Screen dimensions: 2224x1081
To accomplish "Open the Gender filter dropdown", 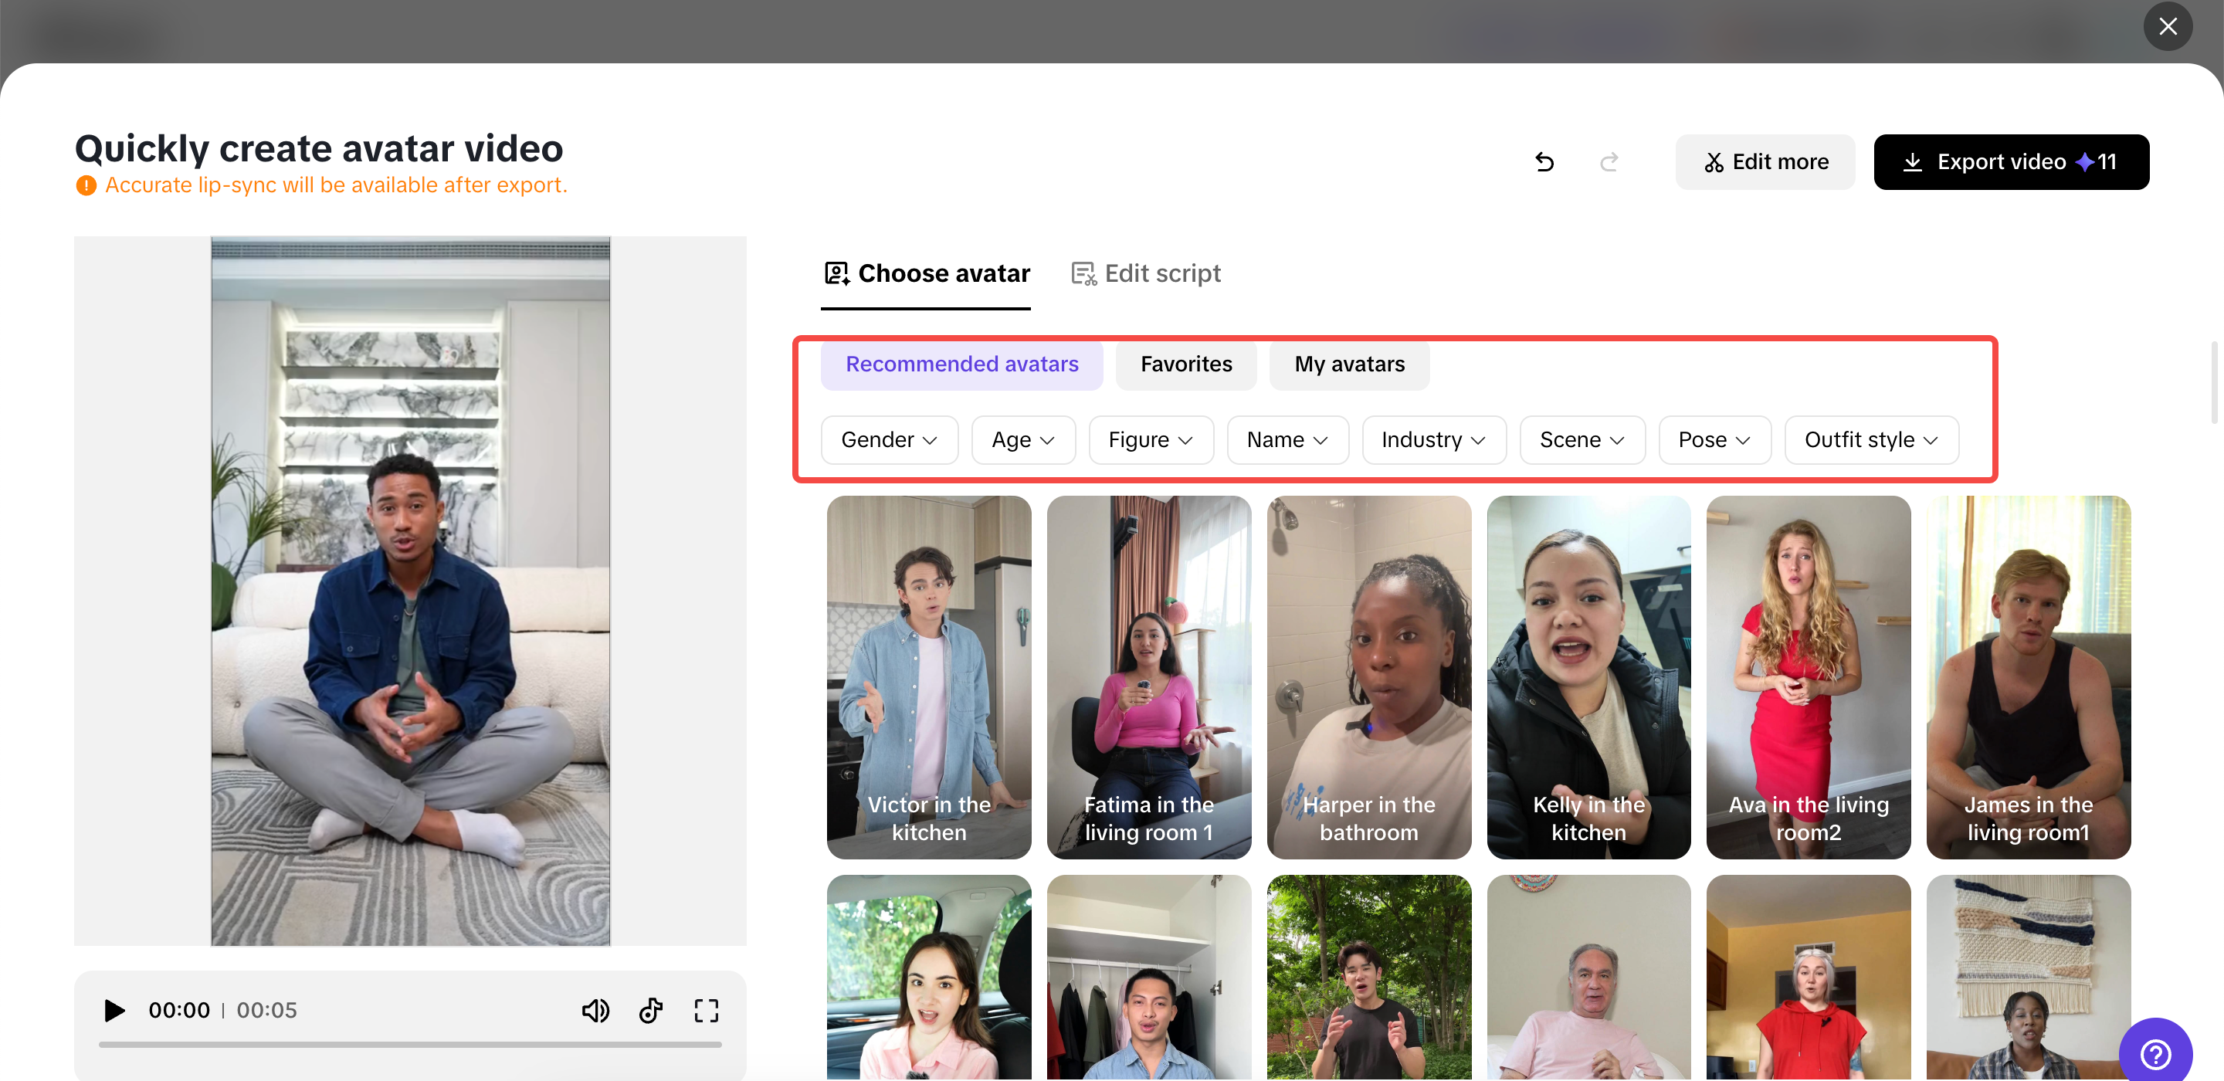I will tap(890, 439).
